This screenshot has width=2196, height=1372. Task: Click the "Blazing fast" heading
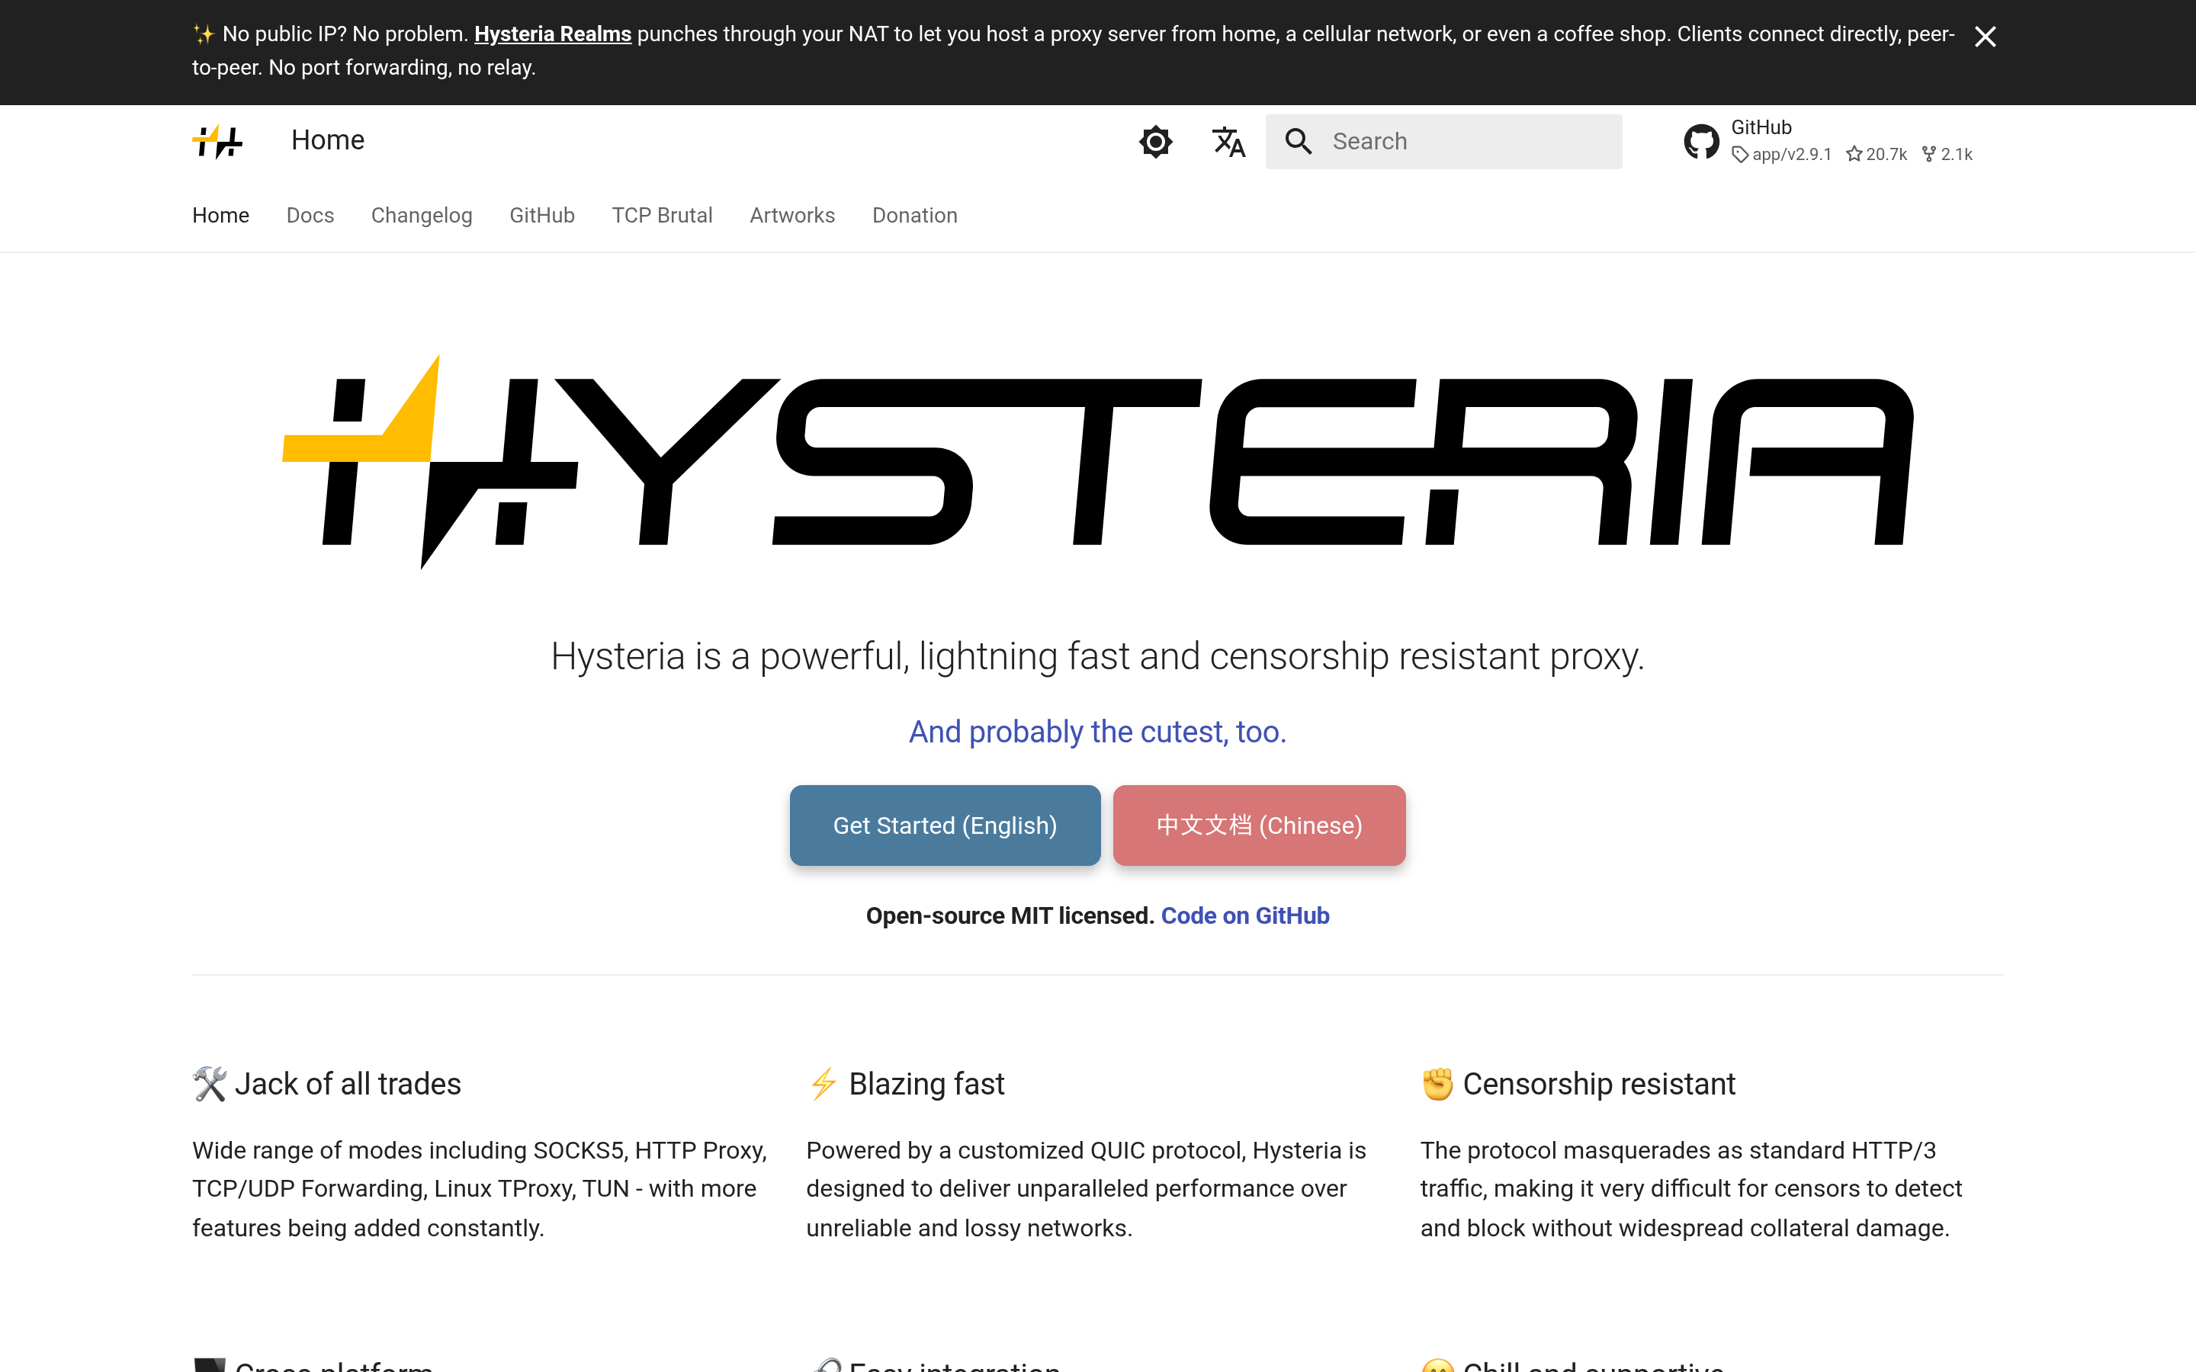(x=926, y=1085)
